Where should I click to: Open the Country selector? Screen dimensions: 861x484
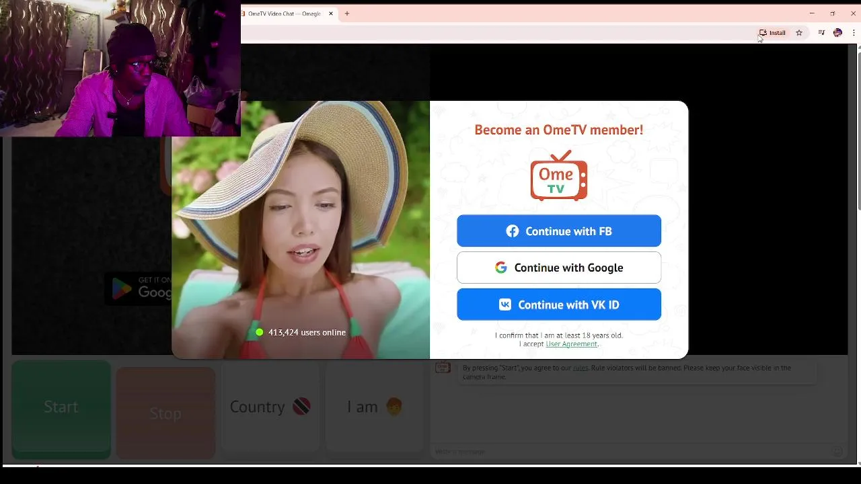click(x=270, y=407)
